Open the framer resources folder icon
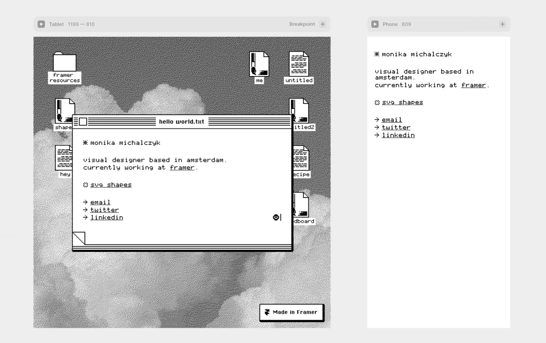Screen dimensions: 546x343 click(x=65, y=62)
